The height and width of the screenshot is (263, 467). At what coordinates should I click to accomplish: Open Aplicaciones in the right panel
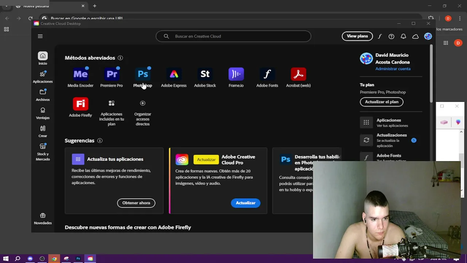390,122
